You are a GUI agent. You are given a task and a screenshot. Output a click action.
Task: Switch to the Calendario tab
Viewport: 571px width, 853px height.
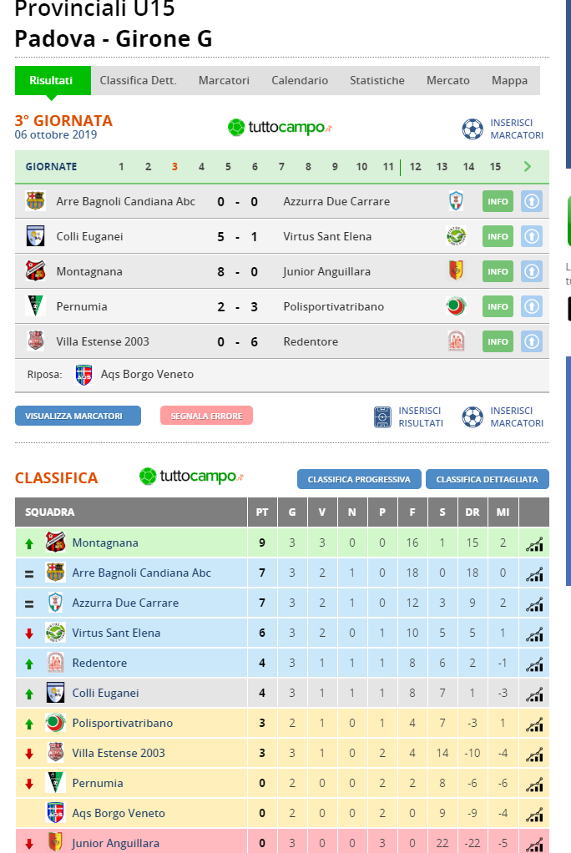click(300, 80)
